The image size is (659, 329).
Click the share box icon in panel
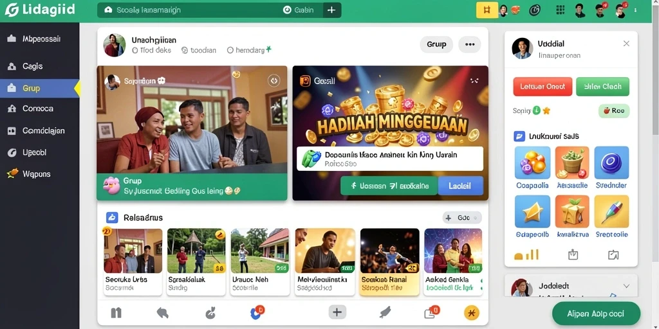(613, 254)
